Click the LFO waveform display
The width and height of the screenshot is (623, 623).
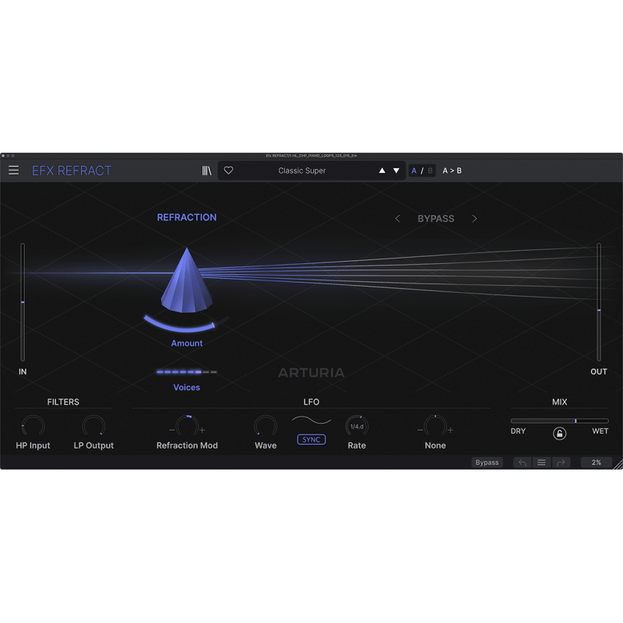click(311, 421)
